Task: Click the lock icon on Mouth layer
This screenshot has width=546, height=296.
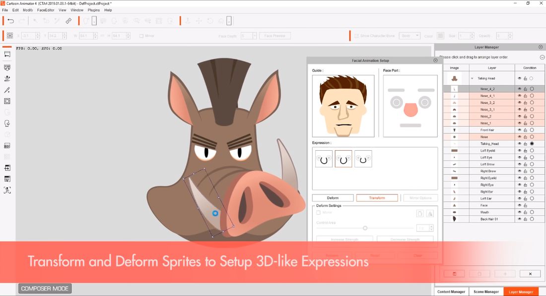Action: [526, 212]
